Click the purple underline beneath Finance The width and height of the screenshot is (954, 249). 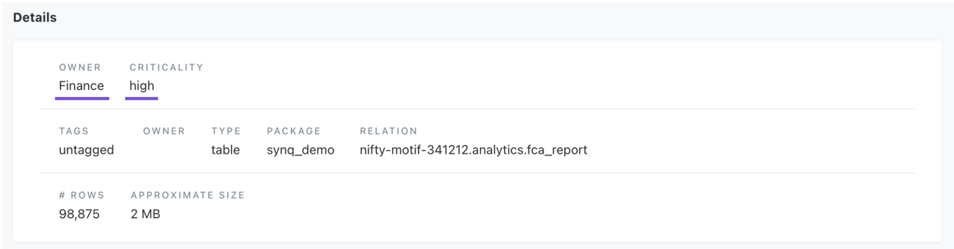(82, 99)
